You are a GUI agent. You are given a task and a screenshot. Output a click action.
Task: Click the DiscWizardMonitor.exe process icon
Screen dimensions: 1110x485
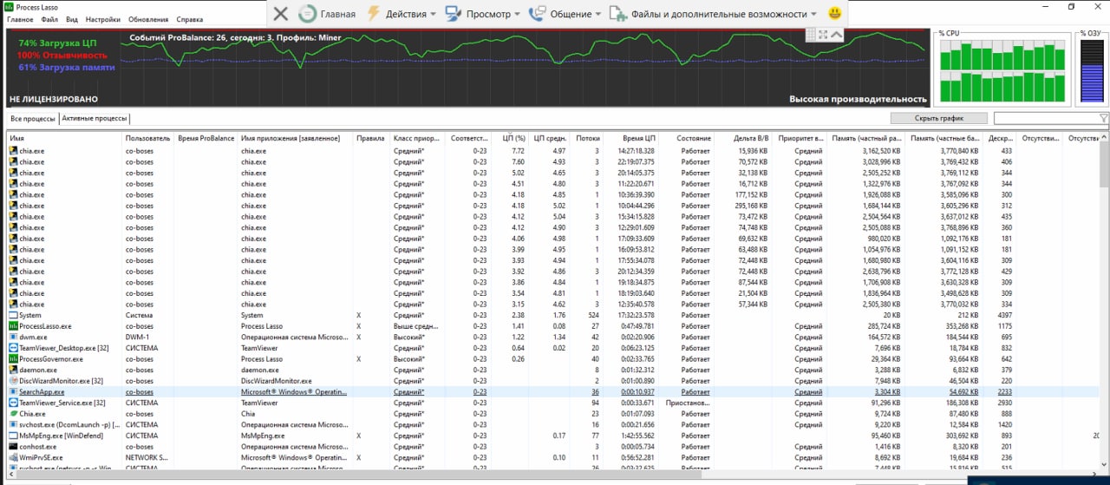click(13, 381)
